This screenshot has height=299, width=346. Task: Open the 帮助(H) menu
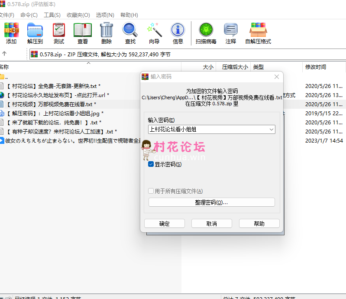click(x=129, y=15)
